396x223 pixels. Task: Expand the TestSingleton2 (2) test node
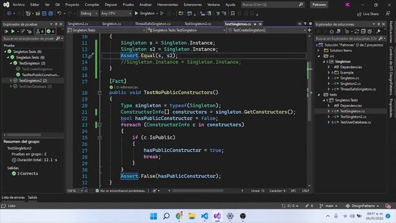(11, 81)
